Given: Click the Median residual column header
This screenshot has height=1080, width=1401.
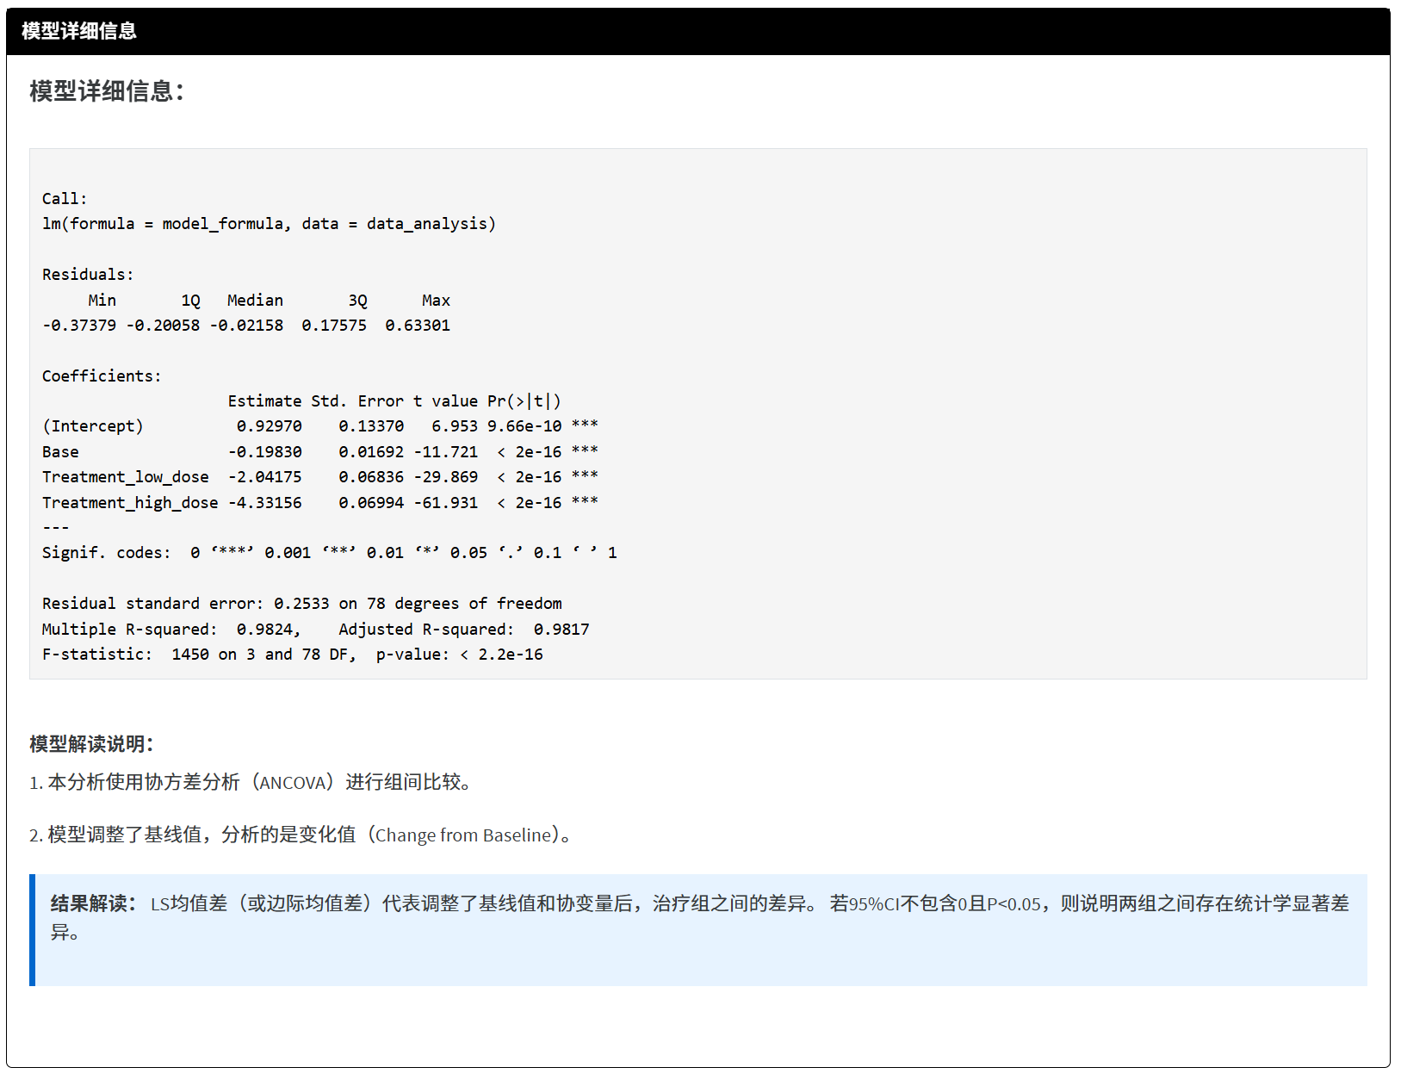Looking at the screenshot, I should point(255,301).
